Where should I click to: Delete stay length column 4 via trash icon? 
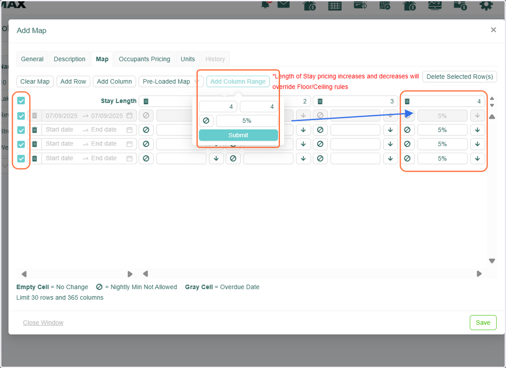pos(407,101)
